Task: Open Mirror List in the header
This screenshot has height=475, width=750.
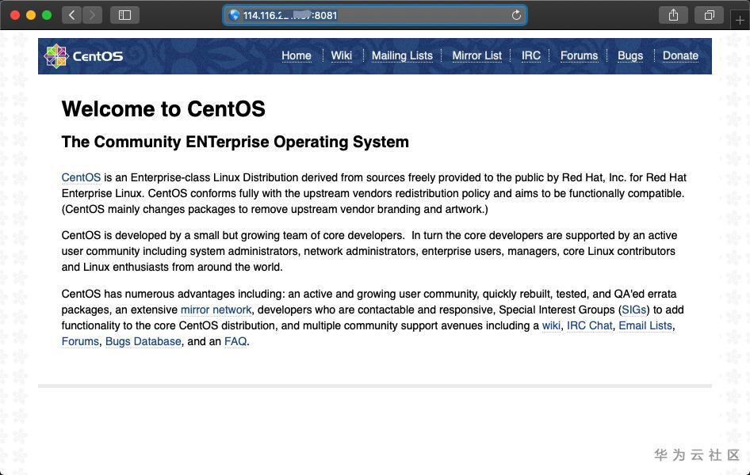Action: coord(477,56)
